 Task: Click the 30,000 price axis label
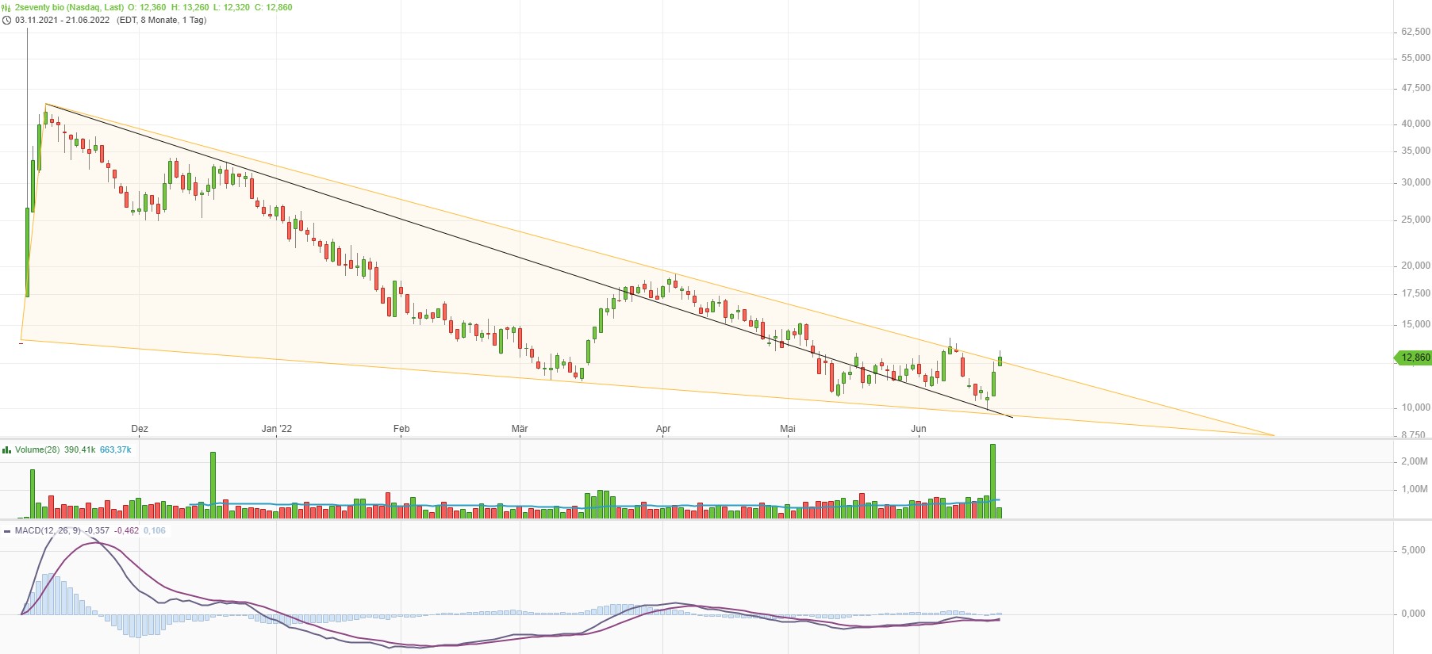click(1415, 182)
